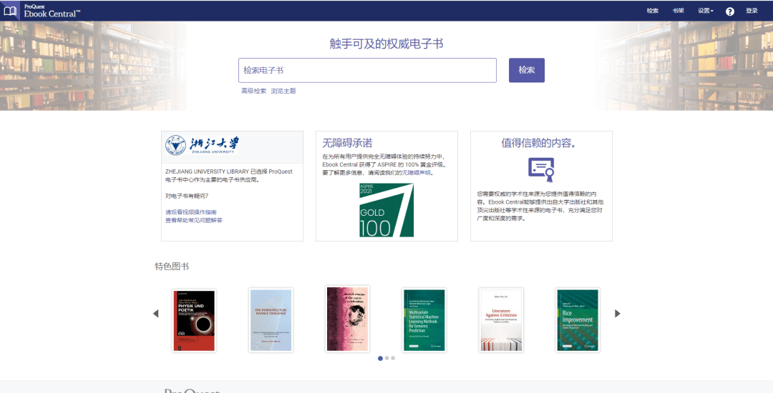Open 浏览主题 browse subjects link
Viewport: 773px width, 393px height.
coord(283,91)
